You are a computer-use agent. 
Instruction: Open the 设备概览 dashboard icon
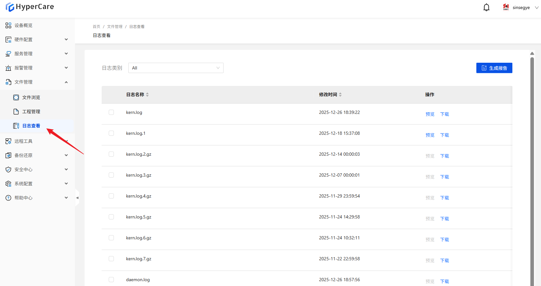8,25
